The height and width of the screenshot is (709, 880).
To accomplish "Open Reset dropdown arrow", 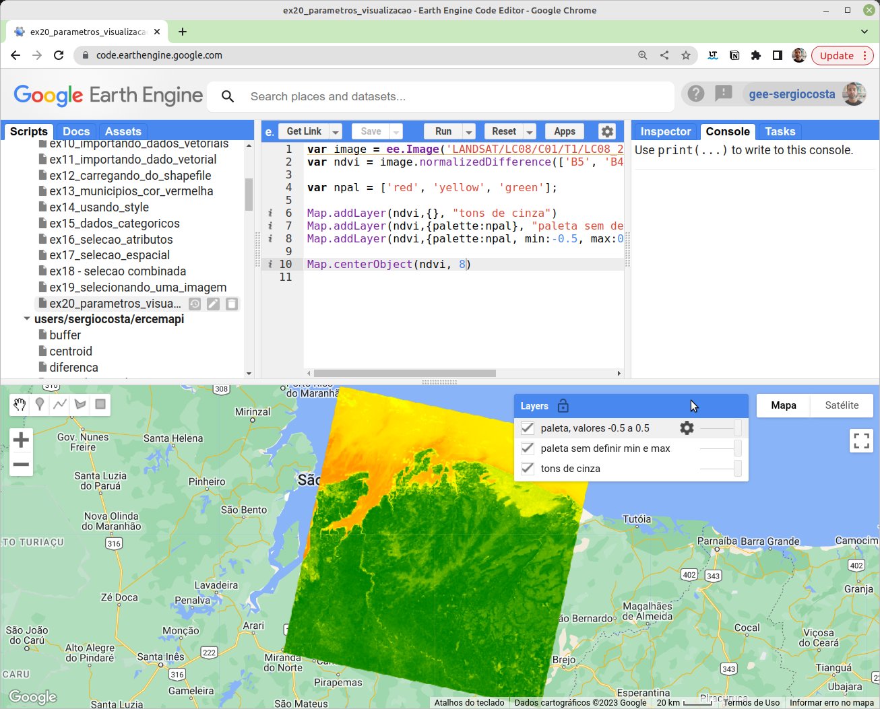I will (x=530, y=131).
